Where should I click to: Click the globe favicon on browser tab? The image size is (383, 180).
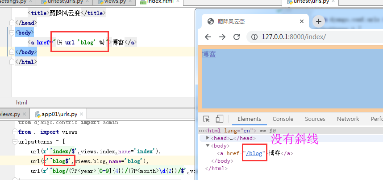(211, 21)
